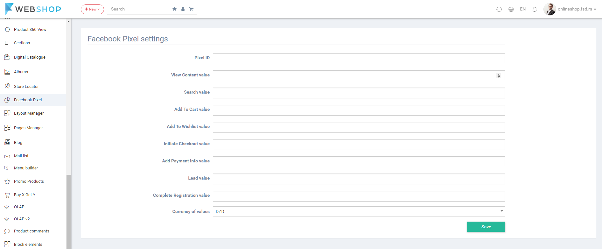Open Pages Manager menu item
The height and width of the screenshot is (249, 602).
[x=28, y=128]
